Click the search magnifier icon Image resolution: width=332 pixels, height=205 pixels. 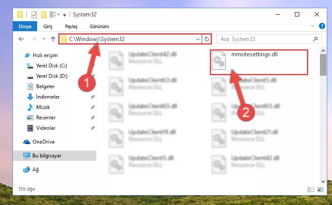coord(315,39)
